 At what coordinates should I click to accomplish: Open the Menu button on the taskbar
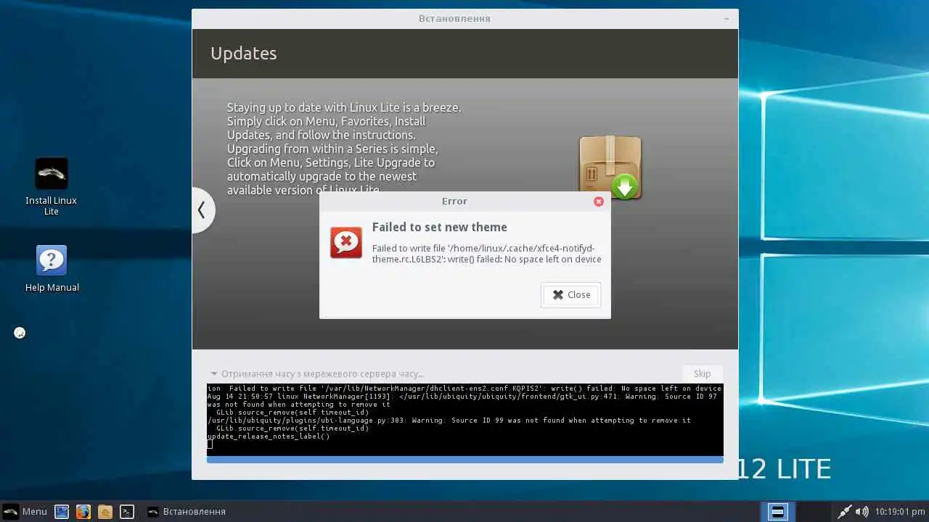tap(25, 511)
